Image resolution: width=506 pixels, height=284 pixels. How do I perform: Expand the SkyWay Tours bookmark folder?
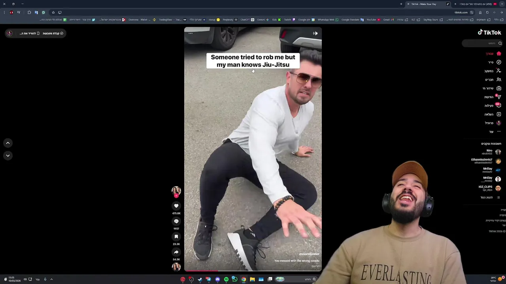(x=432, y=20)
